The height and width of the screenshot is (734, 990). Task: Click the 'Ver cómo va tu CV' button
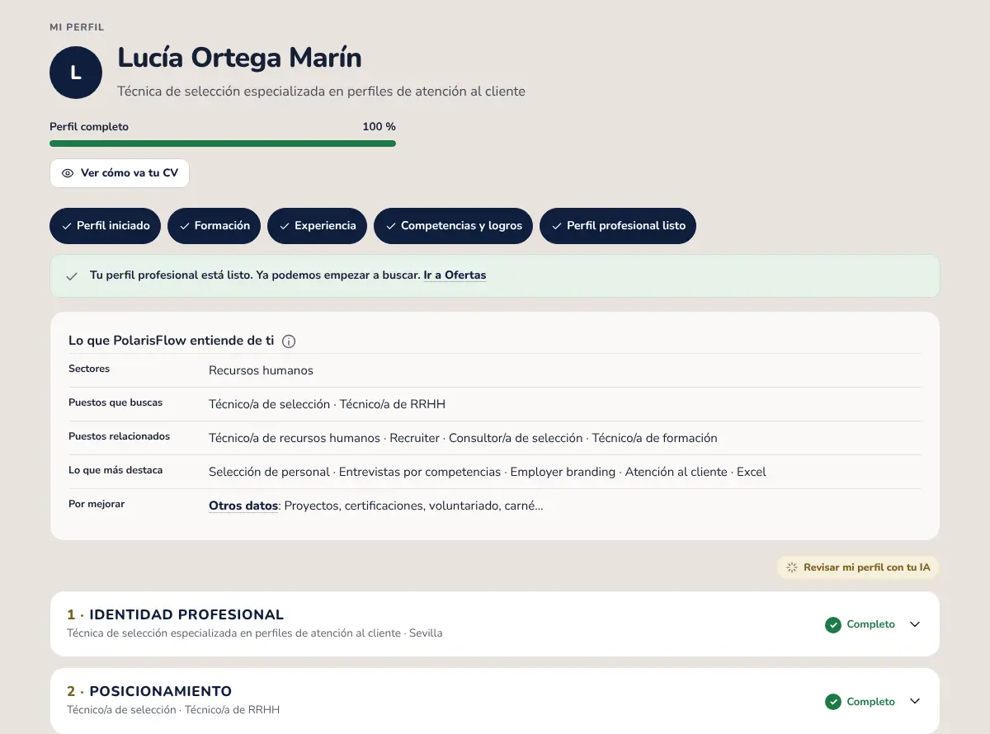pyautogui.click(x=120, y=173)
